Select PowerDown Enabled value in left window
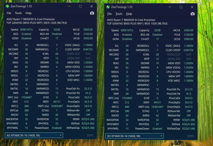The width and height of the screenshot is (213, 146). click(x=57, y=128)
